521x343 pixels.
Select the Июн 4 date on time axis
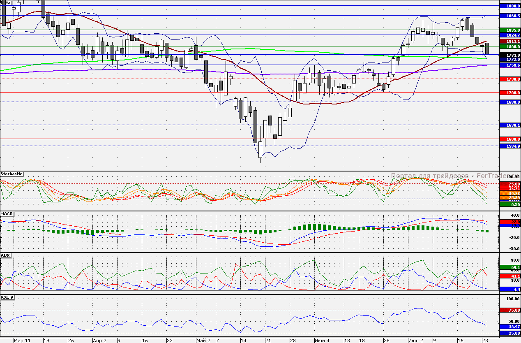[x=322, y=341]
